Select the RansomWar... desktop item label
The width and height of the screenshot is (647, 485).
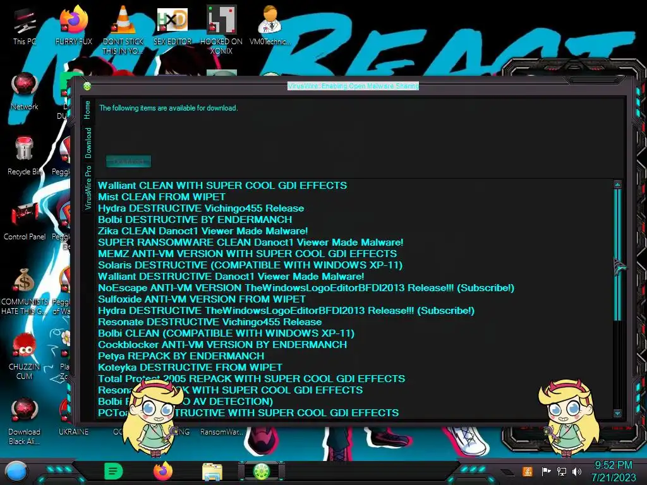222,432
